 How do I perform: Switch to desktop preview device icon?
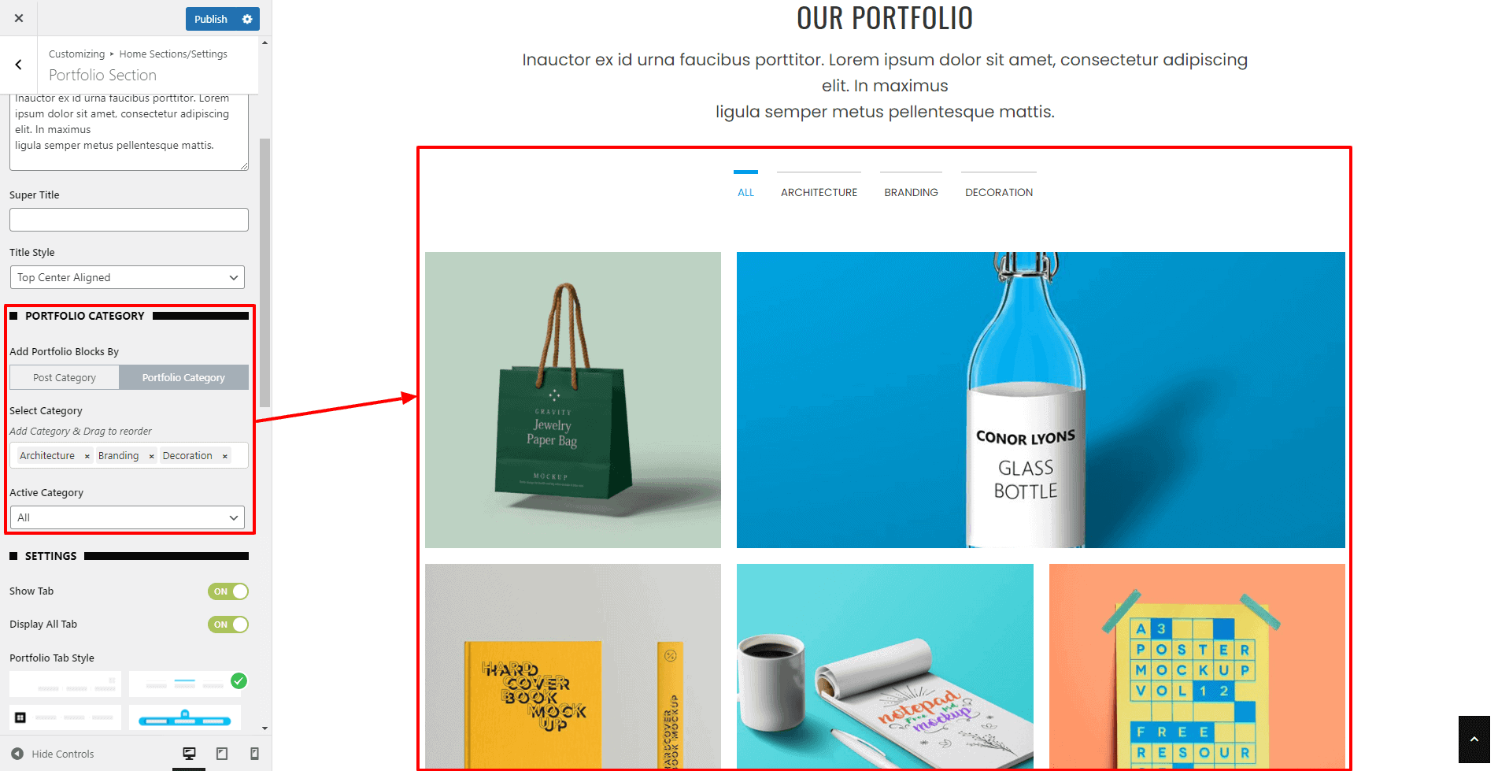coord(189,754)
